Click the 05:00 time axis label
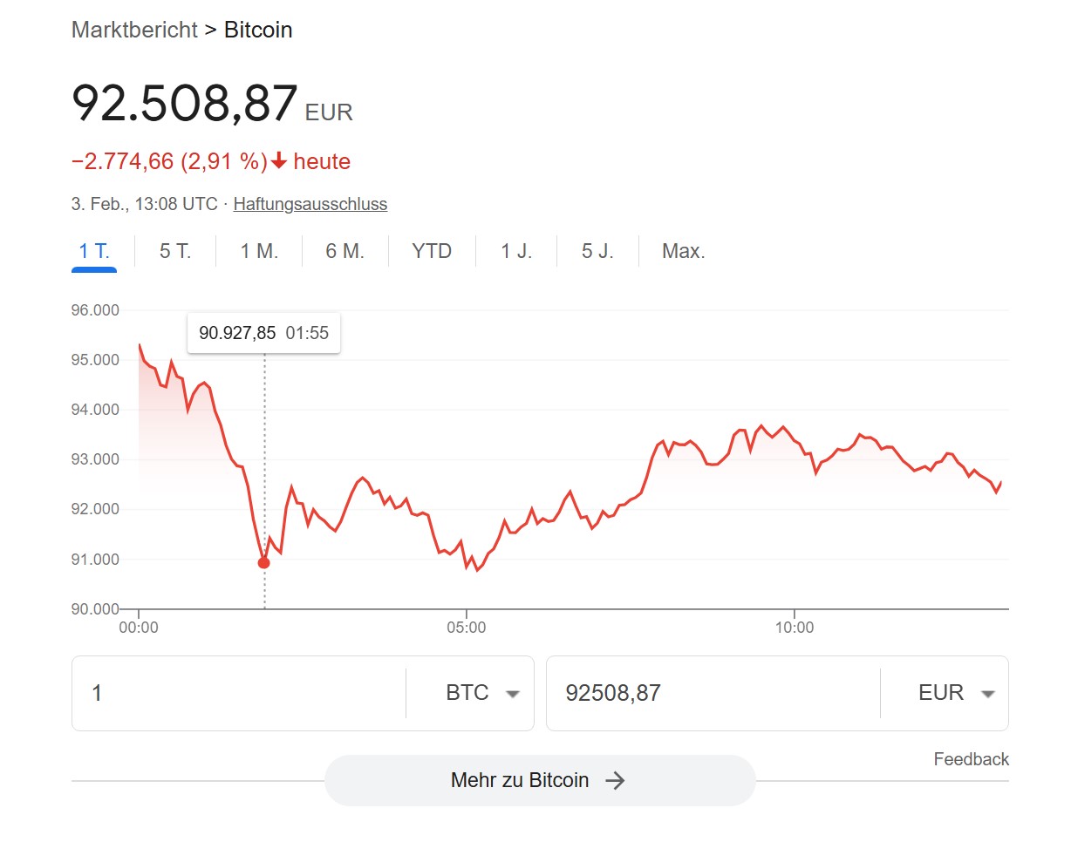This screenshot has height=842, width=1071. [467, 627]
